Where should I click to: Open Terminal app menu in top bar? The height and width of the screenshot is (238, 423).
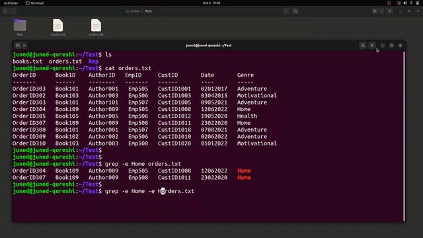pyautogui.click(x=34, y=3)
